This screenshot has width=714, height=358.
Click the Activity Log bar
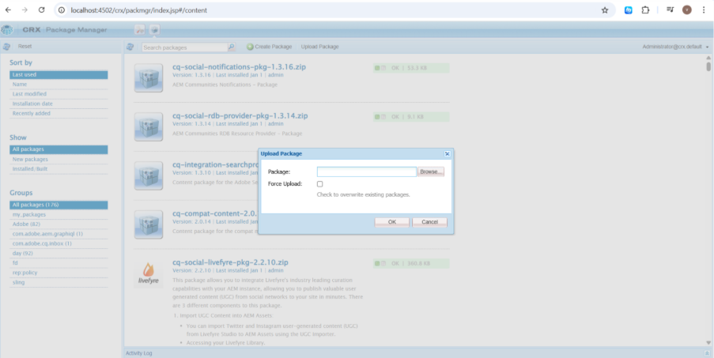point(417,353)
